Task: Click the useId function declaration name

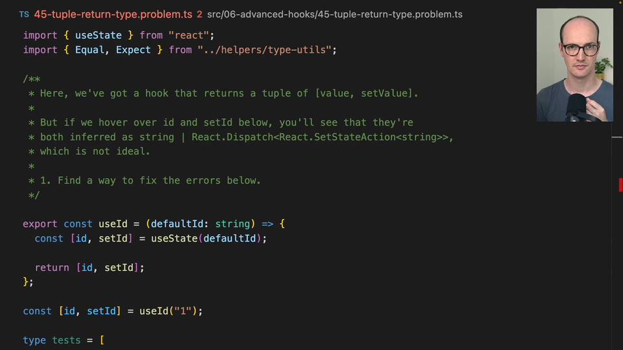Action: (113, 224)
